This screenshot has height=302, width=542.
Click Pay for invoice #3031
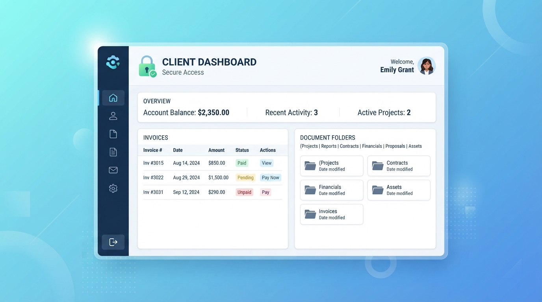pyautogui.click(x=265, y=192)
